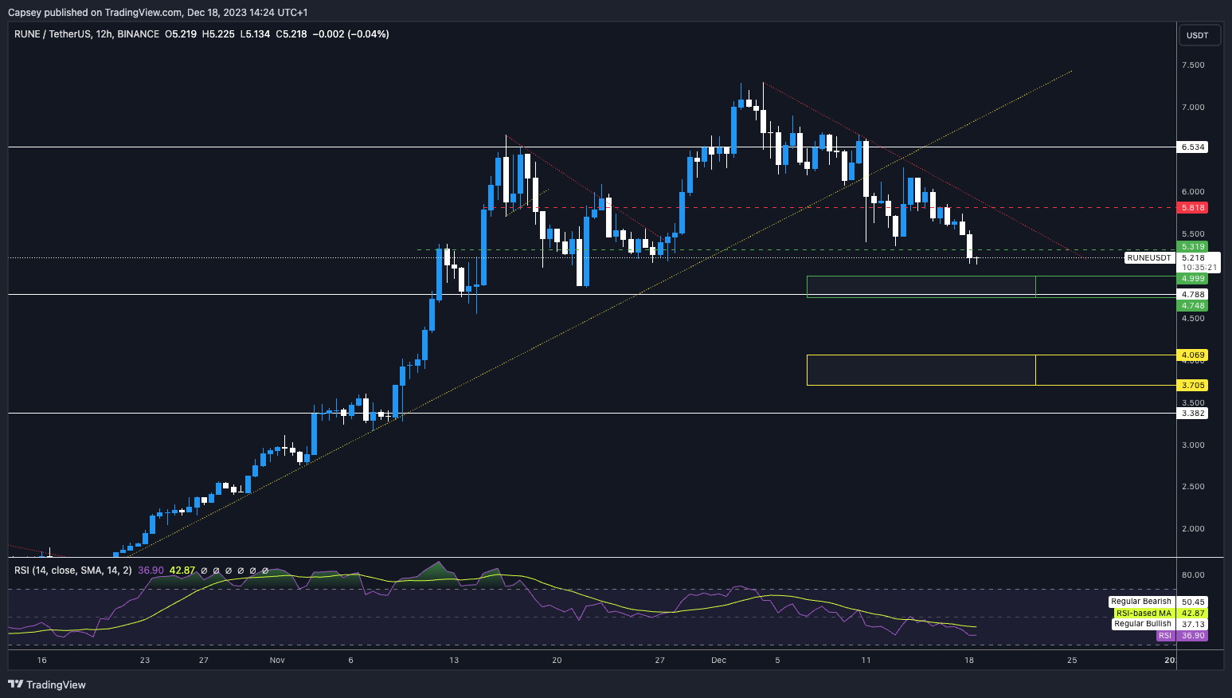Viewport: 1232px width, 698px height.
Task: Click the 11 date label on time axis
Action: [x=866, y=661]
